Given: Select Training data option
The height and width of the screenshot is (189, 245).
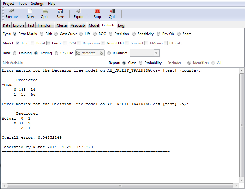Looking at the screenshot, I should coord(15,53).
